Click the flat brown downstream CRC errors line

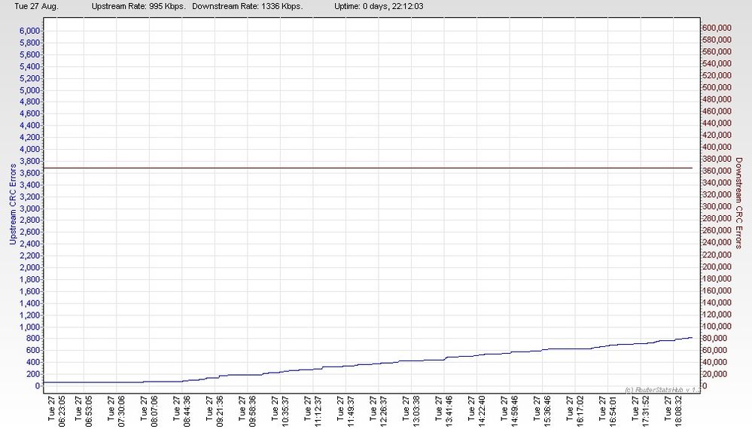point(368,168)
